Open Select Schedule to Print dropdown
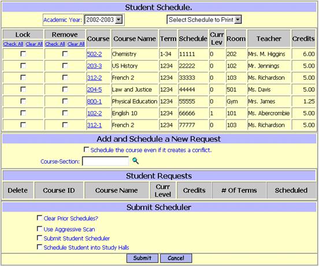Viewport: 319px width, 266px height. pyautogui.click(x=204, y=20)
